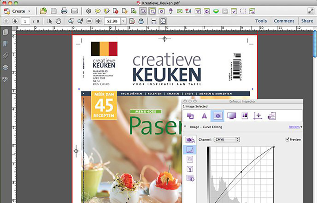The height and width of the screenshot is (203, 317).
Task: Select the Image camera category in Inspector
Action: 217,116
